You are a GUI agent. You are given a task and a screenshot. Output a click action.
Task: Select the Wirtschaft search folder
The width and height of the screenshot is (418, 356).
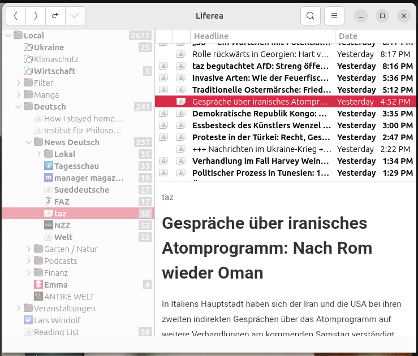[x=79, y=71]
